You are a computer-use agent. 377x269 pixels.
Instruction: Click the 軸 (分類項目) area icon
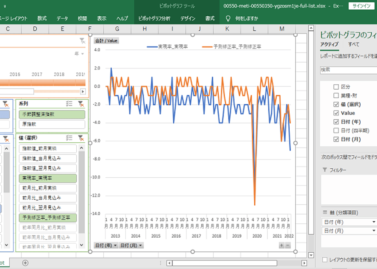pos(325,212)
